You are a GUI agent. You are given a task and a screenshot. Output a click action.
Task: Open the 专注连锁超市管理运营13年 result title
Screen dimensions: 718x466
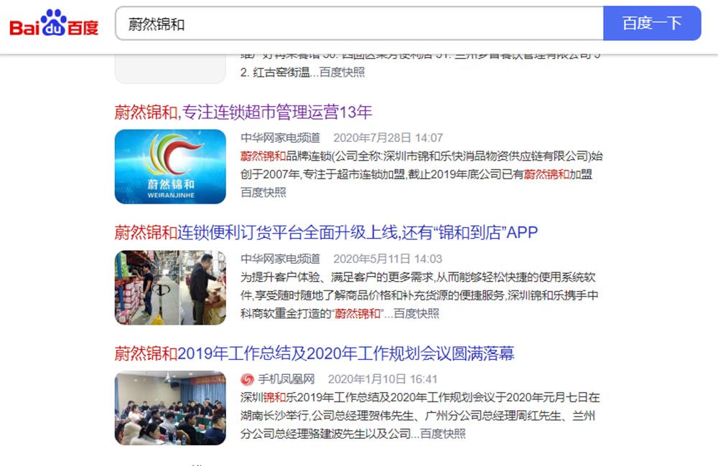(x=243, y=112)
